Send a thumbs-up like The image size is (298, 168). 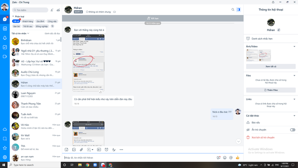pyautogui.click(x=237, y=157)
